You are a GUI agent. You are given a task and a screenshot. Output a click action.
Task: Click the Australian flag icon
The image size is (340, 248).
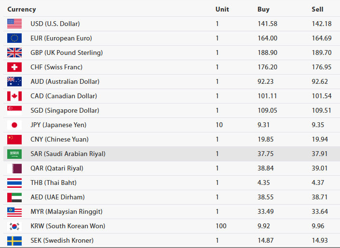(14, 81)
